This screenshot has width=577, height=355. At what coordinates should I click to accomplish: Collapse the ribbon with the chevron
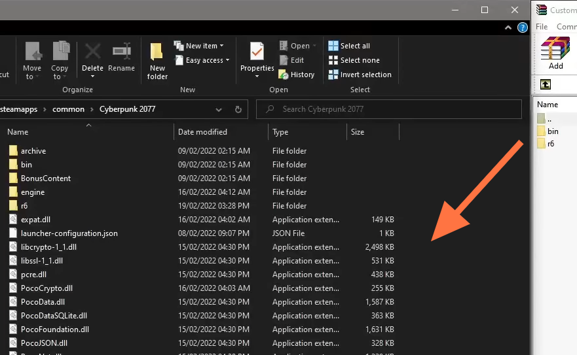click(x=508, y=27)
